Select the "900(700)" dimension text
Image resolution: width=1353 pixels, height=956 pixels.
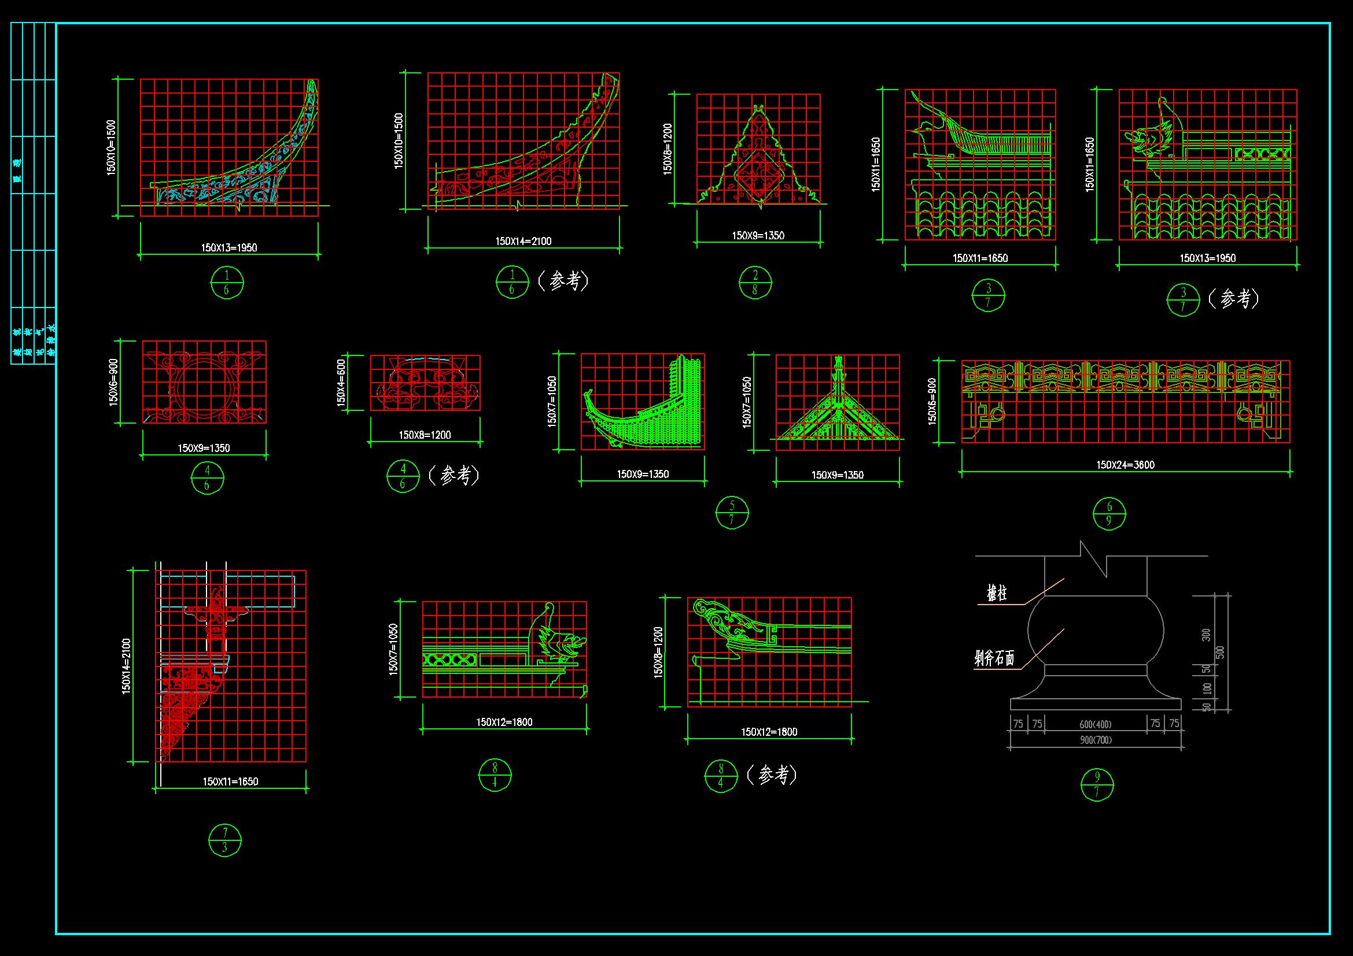[1096, 740]
